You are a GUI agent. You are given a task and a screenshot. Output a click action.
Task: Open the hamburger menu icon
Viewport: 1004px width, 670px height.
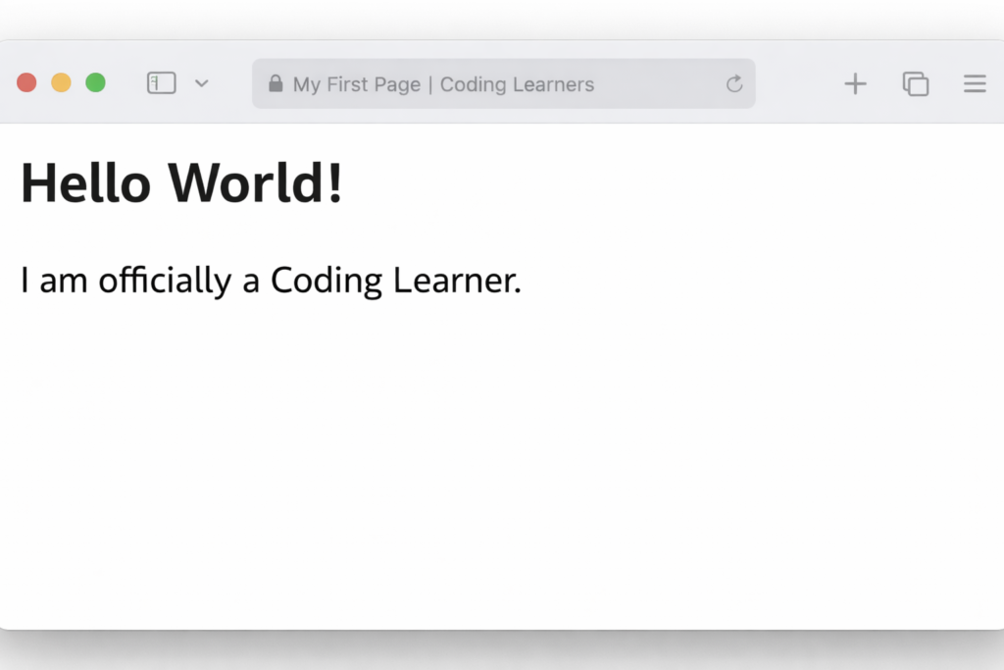pyautogui.click(x=975, y=84)
